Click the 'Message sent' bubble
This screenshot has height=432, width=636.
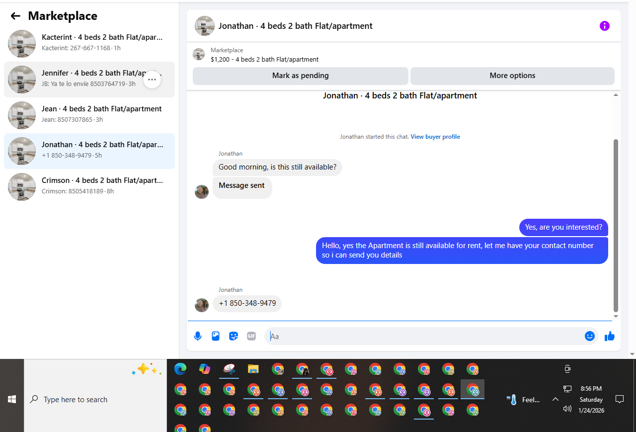click(x=242, y=188)
